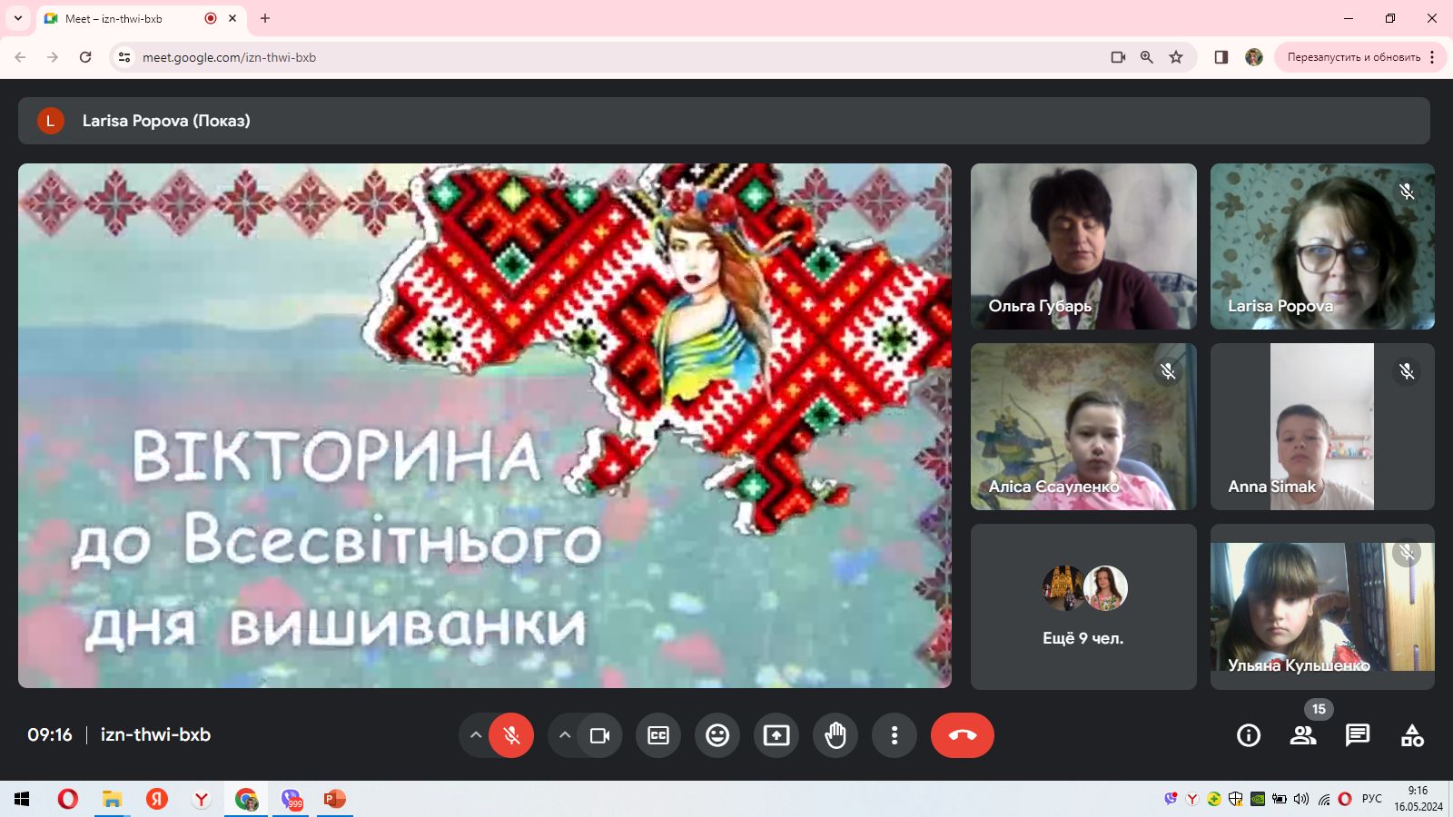Open PowerPoint from the taskbar
The height and width of the screenshot is (817, 1453).
(335, 799)
